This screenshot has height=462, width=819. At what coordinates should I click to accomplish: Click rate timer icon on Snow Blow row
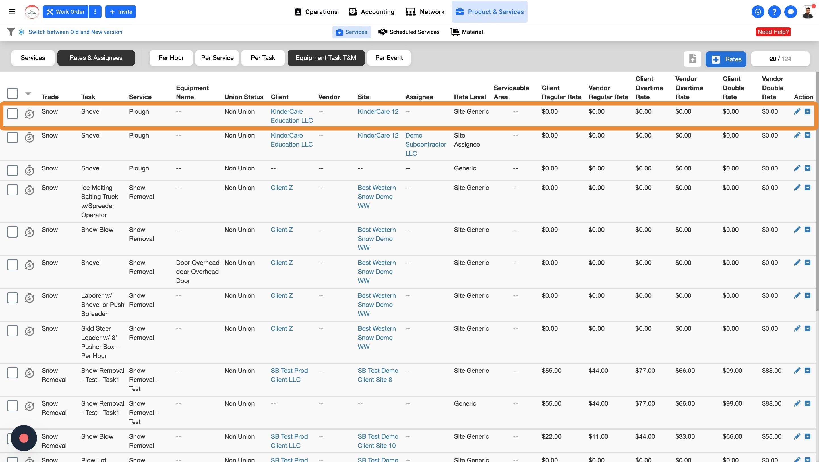(x=30, y=232)
